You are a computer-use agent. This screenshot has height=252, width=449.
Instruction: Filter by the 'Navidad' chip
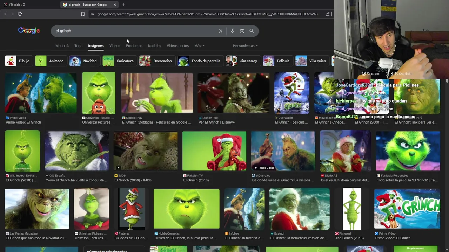point(85,61)
